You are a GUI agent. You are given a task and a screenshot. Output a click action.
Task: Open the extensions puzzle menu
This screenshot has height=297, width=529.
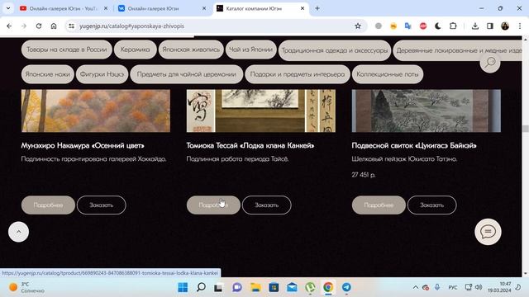click(453, 26)
